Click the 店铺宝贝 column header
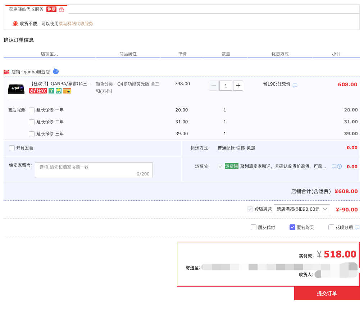 pos(49,54)
